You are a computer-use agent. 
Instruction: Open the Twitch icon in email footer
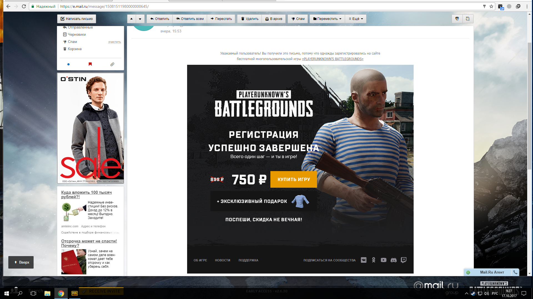404,260
